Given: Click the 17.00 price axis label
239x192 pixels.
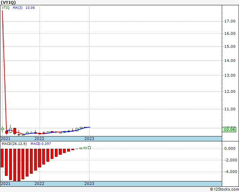Looking at the screenshot, I should [x=230, y=21].
